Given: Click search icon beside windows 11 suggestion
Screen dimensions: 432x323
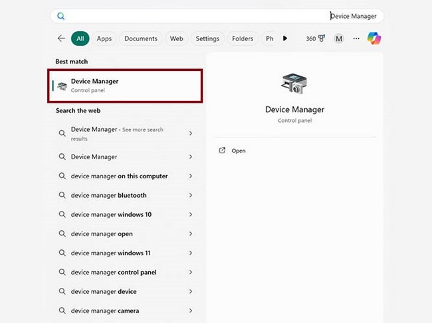Looking at the screenshot, I should coord(62,253).
